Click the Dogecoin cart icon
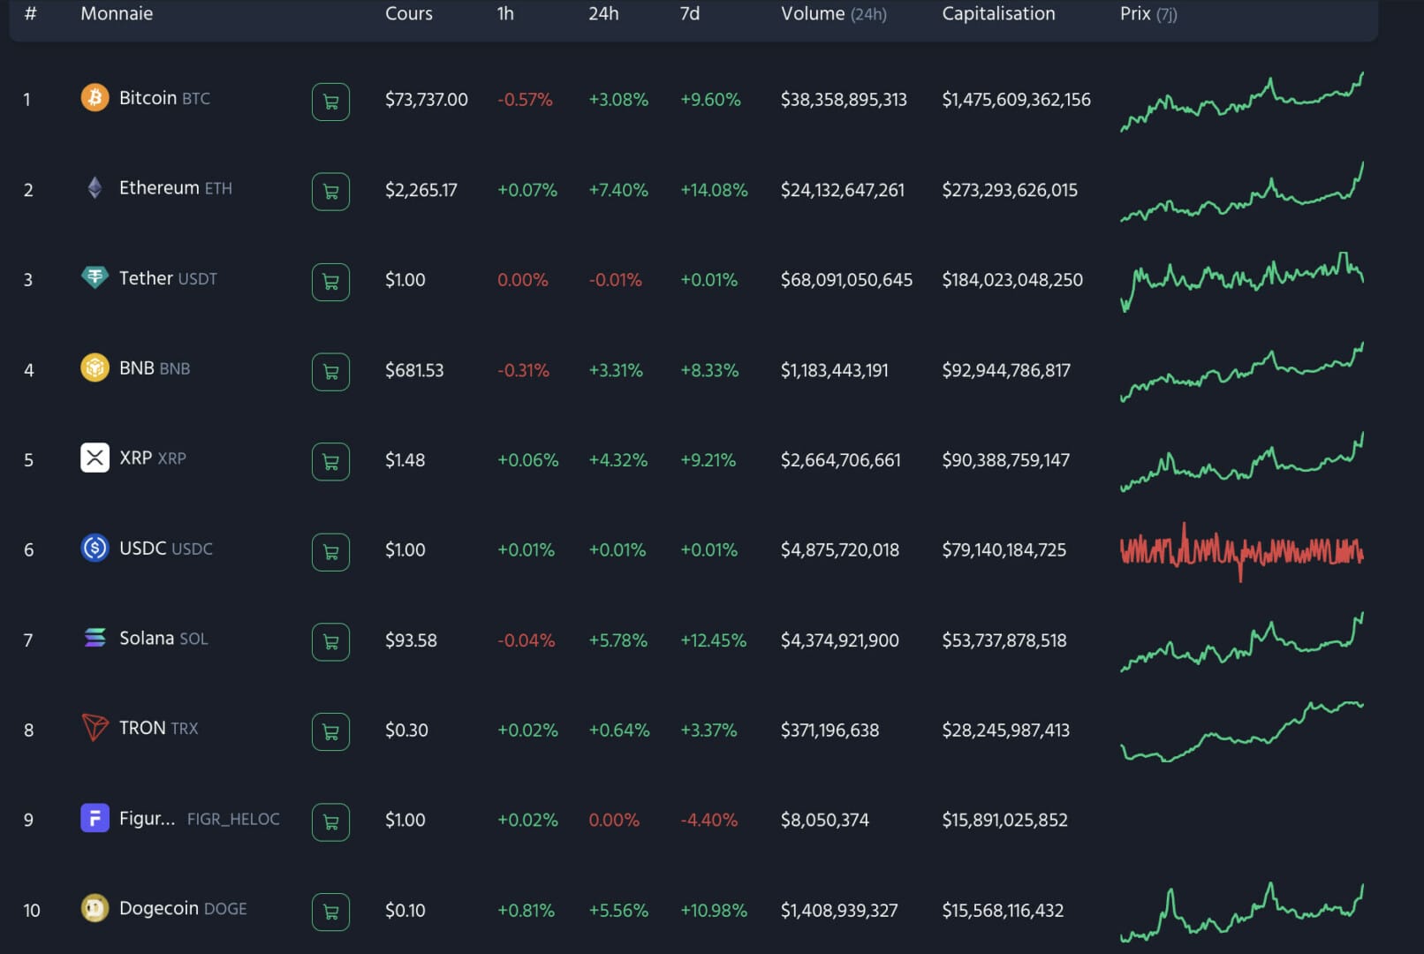 click(330, 912)
